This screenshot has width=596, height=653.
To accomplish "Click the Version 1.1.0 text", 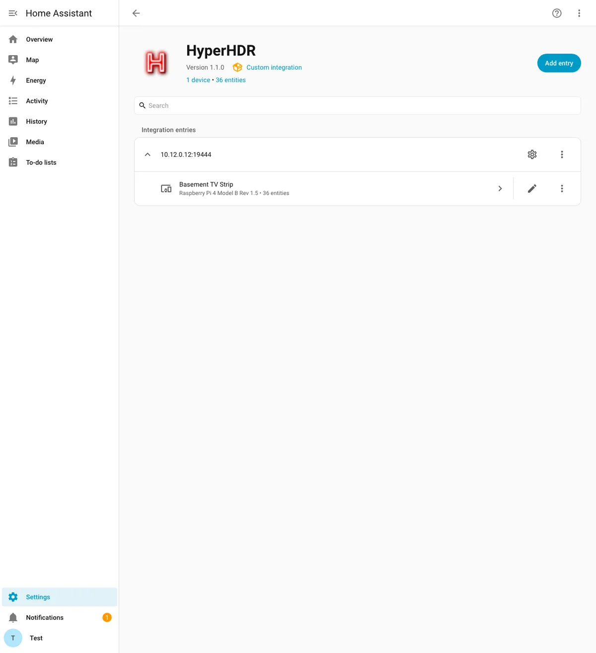I will [205, 67].
